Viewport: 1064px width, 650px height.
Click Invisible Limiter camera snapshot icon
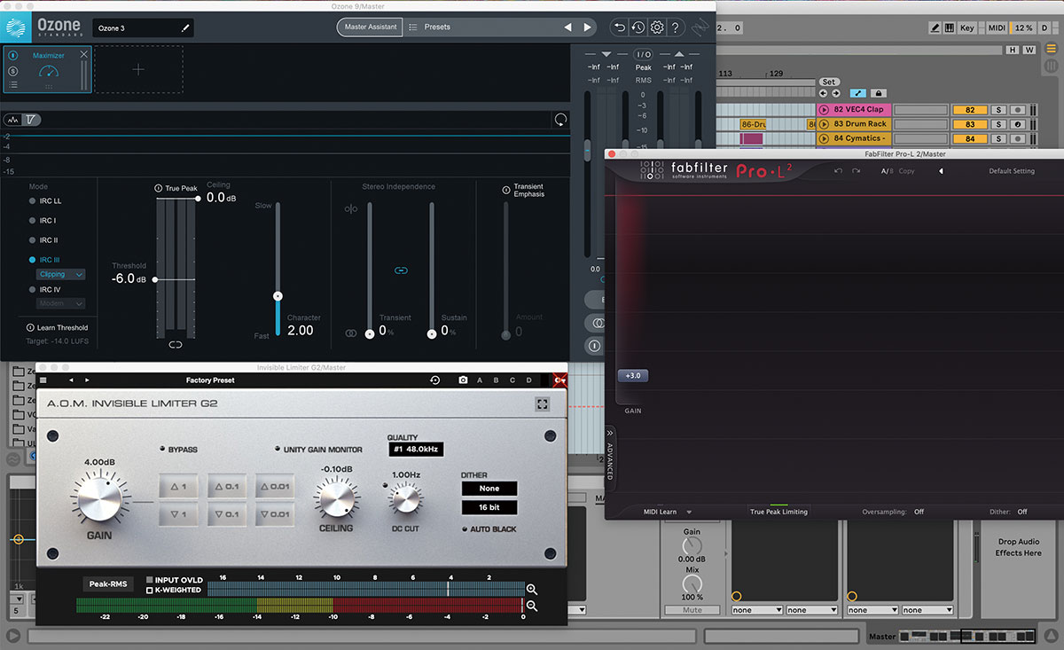463,380
